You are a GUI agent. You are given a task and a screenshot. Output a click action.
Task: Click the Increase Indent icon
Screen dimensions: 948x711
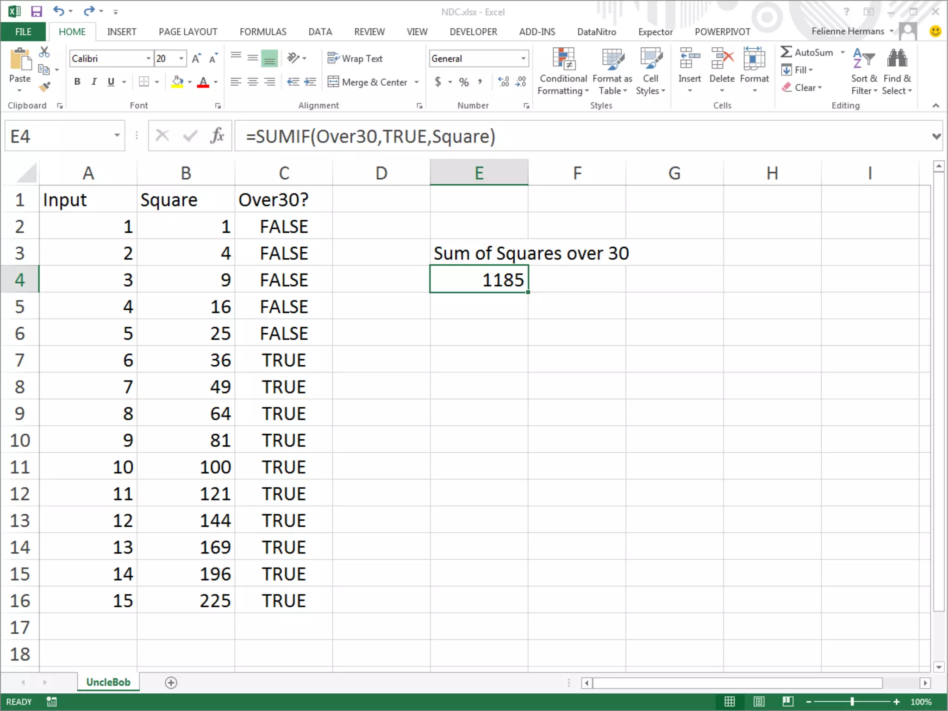pyautogui.click(x=310, y=82)
